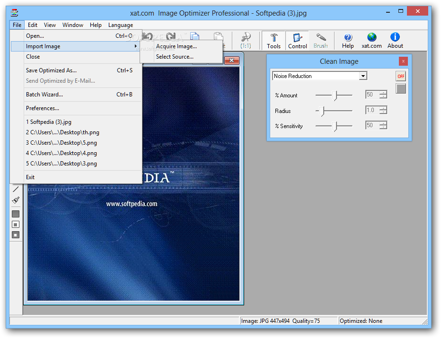
Task: Open the About info icon
Action: click(x=395, y=41)
